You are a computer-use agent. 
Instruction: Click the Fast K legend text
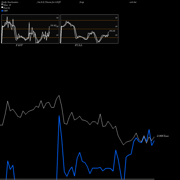[7, 8]
